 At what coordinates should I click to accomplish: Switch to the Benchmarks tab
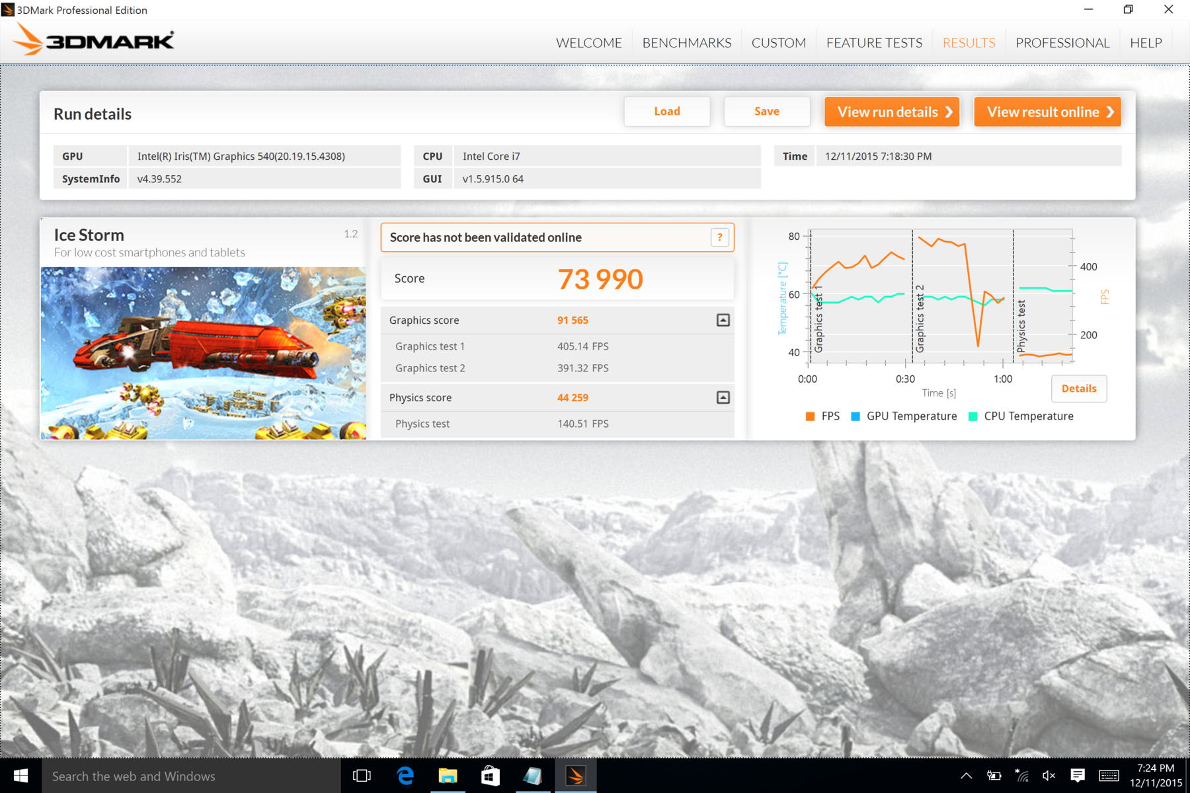(686, 43)
